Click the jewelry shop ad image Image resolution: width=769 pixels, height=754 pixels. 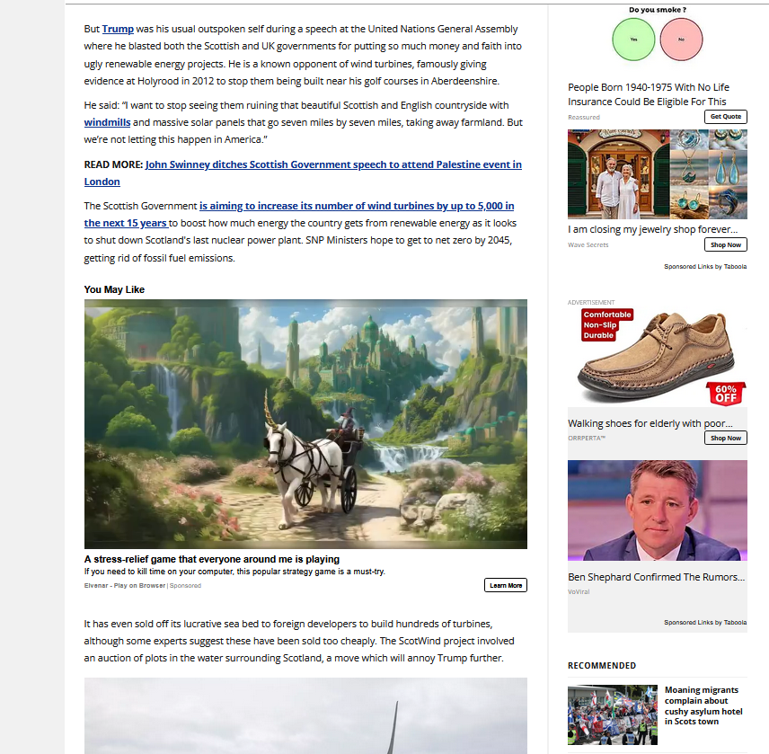[x=657, y=174]
